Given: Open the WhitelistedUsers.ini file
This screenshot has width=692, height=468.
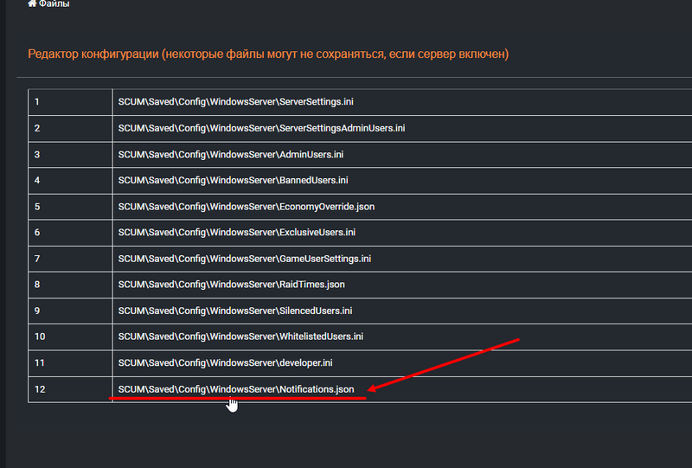Looking at the screenshot, I should tap(240, 337).
